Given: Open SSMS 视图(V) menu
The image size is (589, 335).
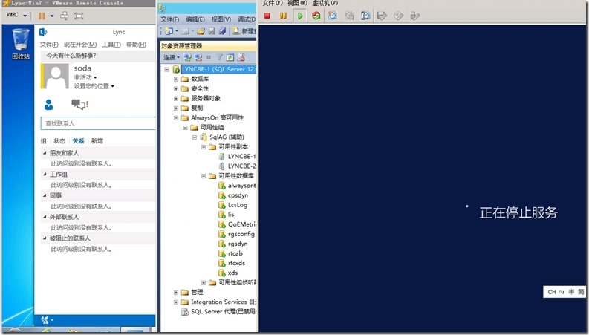Looking at the screenshot, I should click(221, 19).
